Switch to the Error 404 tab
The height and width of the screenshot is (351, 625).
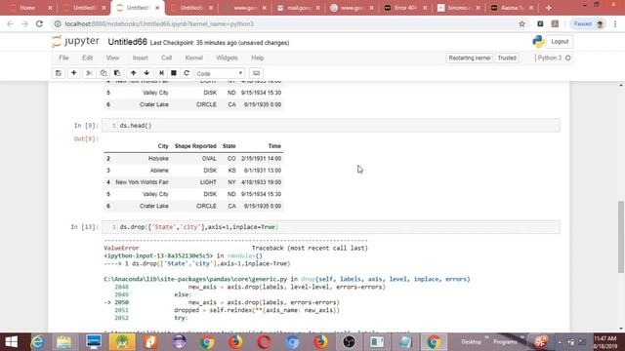point(405,8)
